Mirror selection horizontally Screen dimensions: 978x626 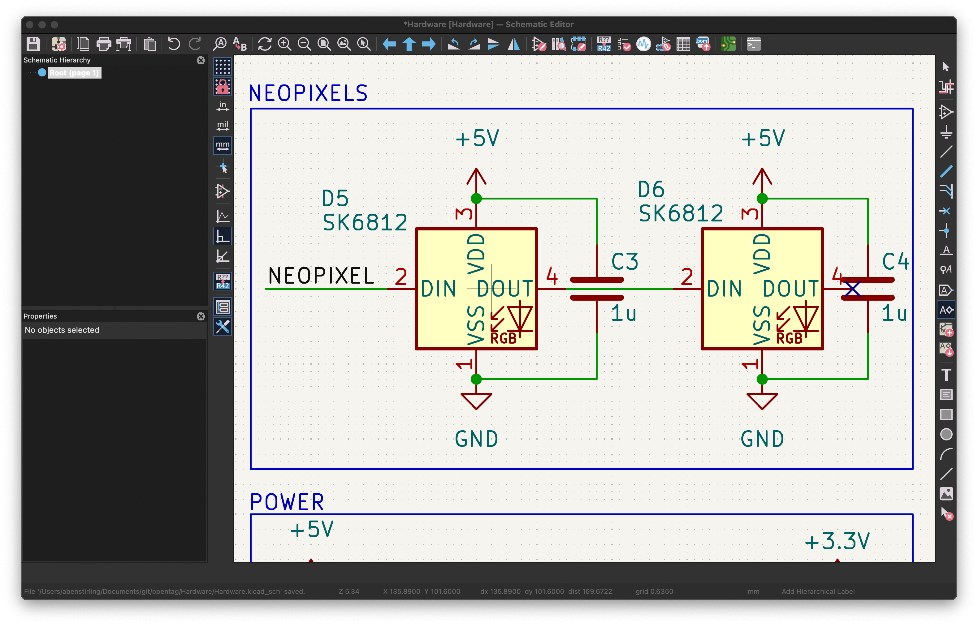tap(513, 44)
